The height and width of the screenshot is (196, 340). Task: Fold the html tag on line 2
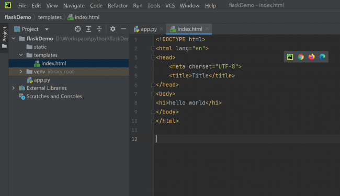[153, 49]
